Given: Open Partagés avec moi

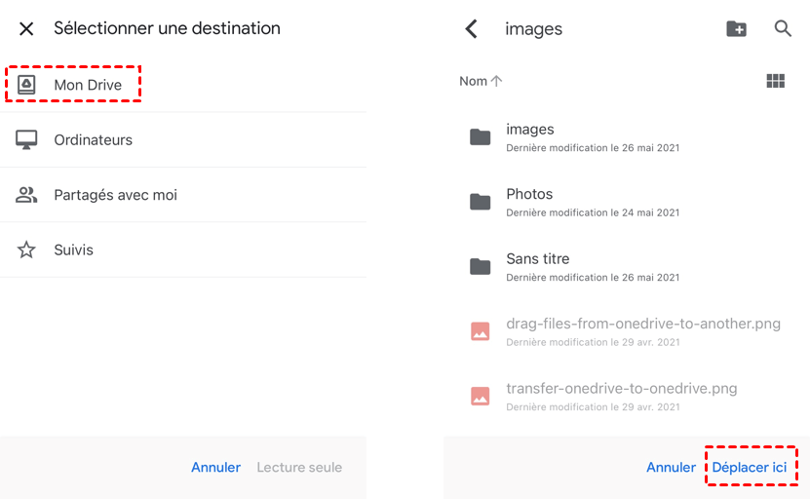Looking at the screenshot, I should point(115,195).
